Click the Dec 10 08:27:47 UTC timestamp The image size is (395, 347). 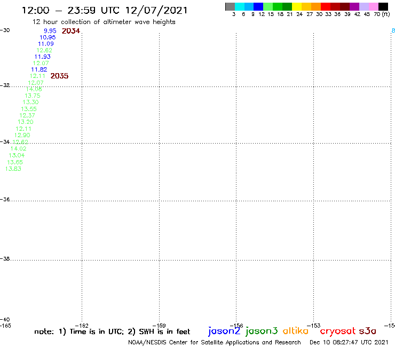pos(349,342)
